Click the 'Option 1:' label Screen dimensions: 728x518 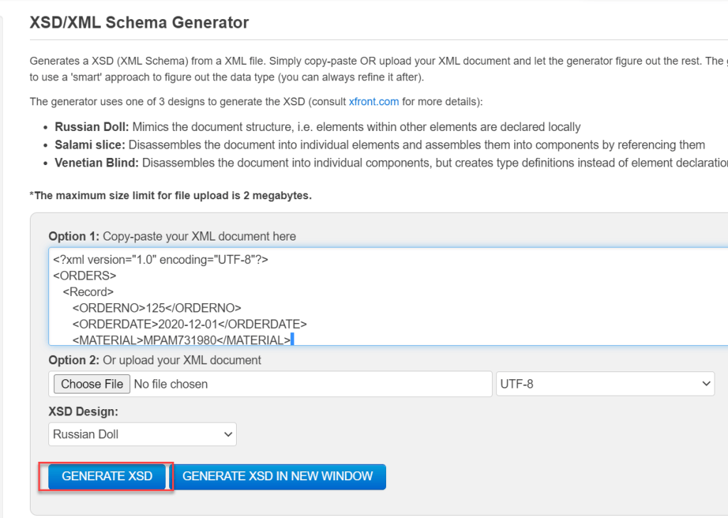click(x=74, y=236)
